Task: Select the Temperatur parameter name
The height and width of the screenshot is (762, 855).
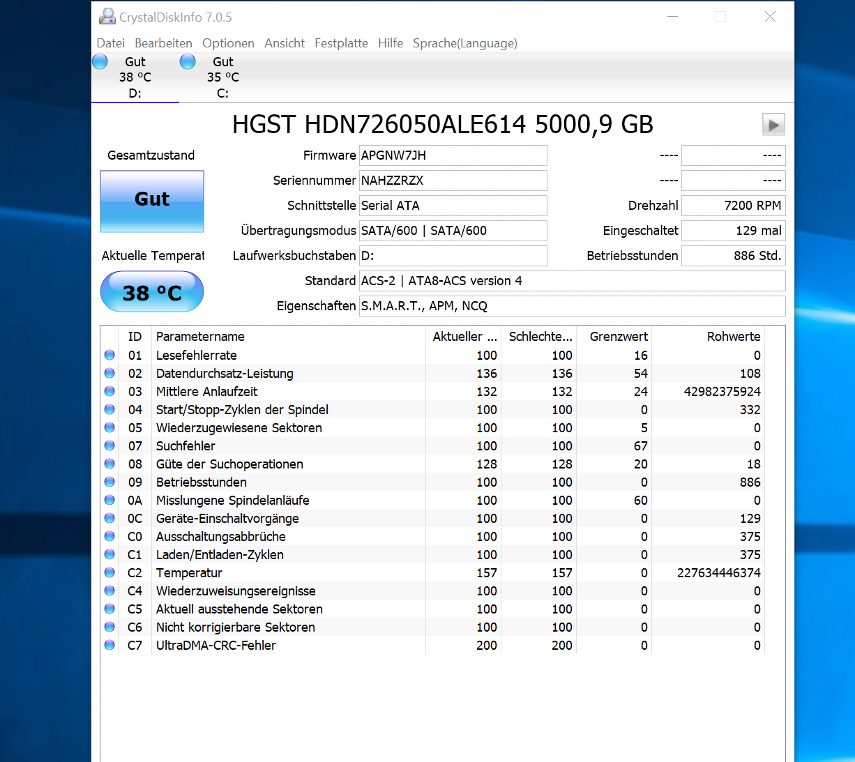Action: 189,573
